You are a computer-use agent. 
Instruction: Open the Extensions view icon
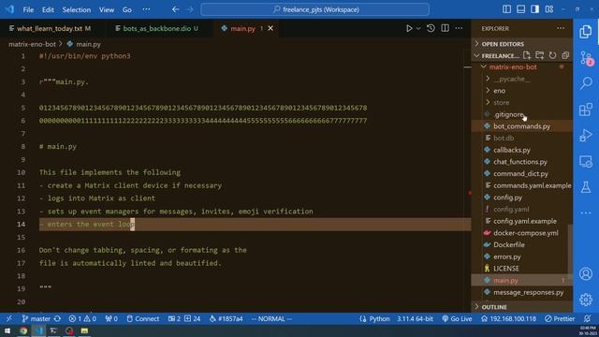coord(586,110)
